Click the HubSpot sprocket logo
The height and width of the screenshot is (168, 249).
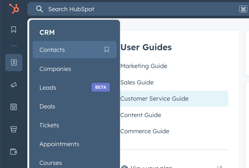[x=14, y=9]
